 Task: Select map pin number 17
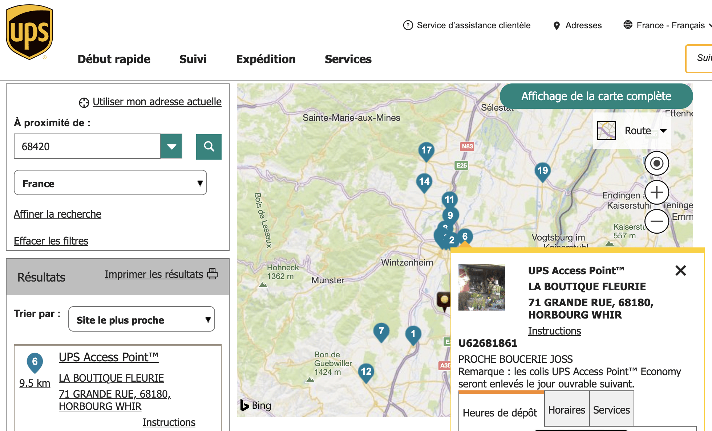point(426,152)
